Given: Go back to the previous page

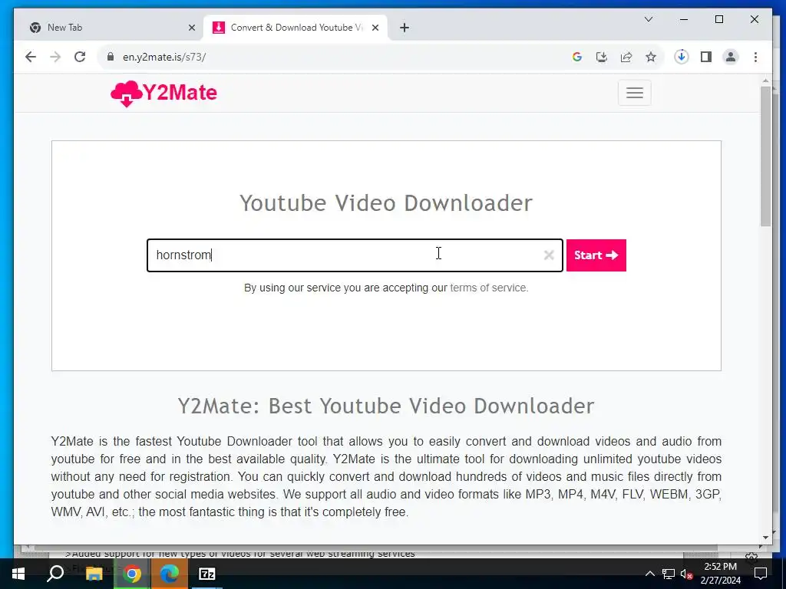Looking at the screenshot, I should (31, 57).
